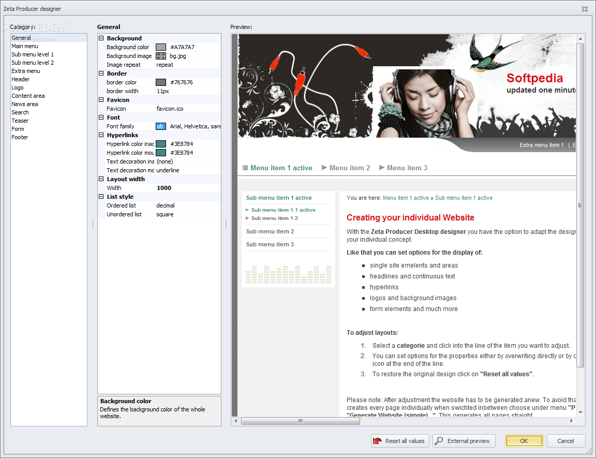Select Header category
Screen dimensions: 596x458
point(49,79)
